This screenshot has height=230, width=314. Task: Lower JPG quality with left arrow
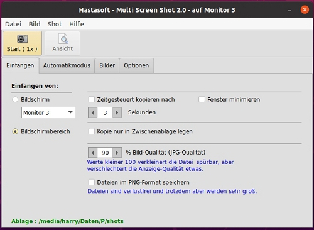[93, 153]
